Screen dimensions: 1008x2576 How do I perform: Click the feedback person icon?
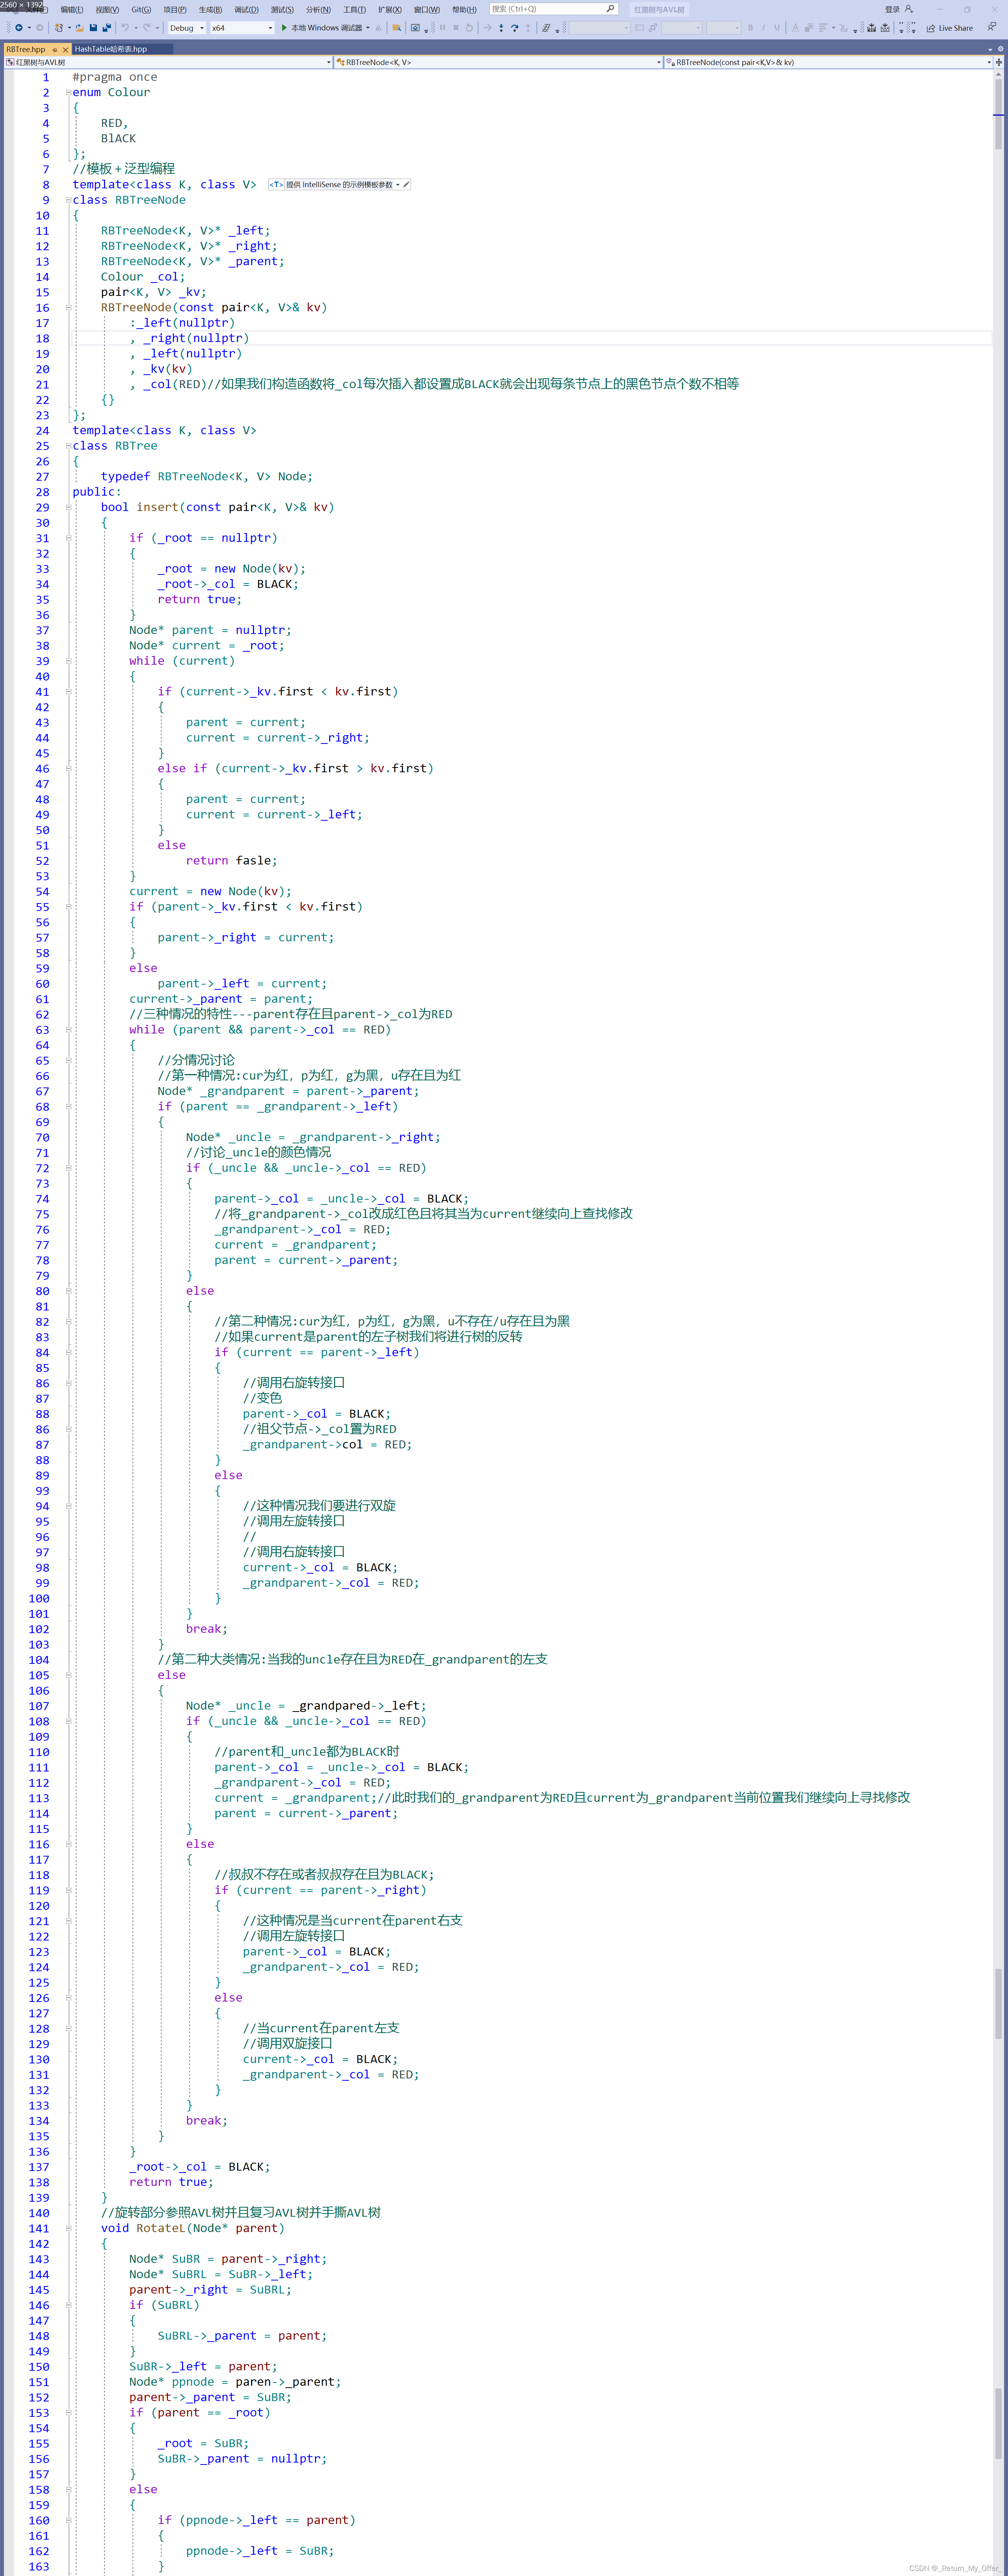click(x=991, y=27)
